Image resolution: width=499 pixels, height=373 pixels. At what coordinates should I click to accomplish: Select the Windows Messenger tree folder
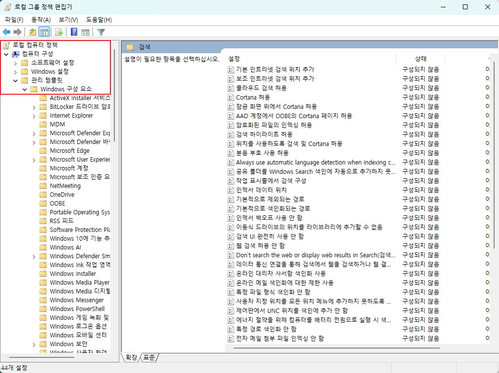pyautogui.click(x=77, y=300)
